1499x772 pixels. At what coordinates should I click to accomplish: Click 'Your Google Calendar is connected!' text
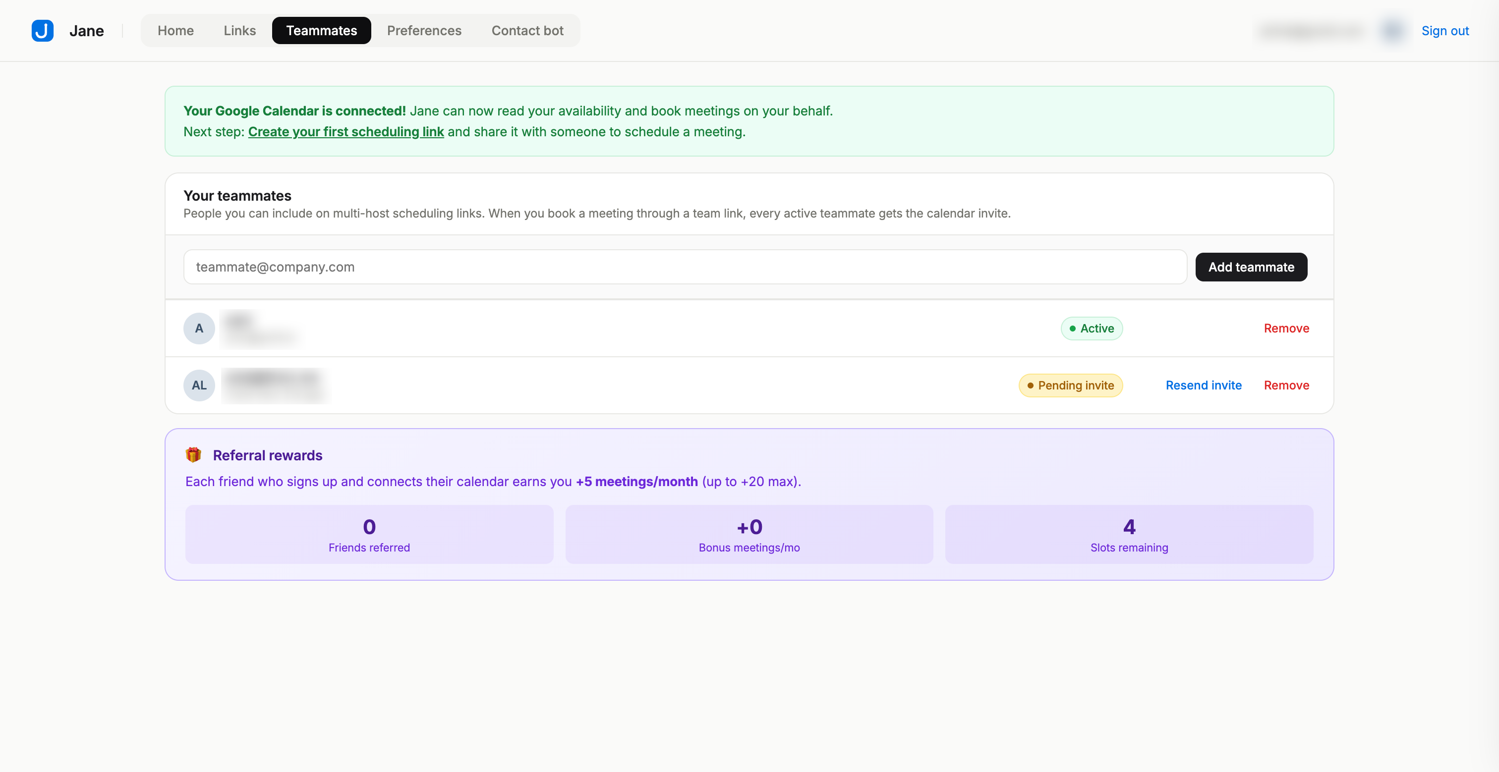[294, 110]
